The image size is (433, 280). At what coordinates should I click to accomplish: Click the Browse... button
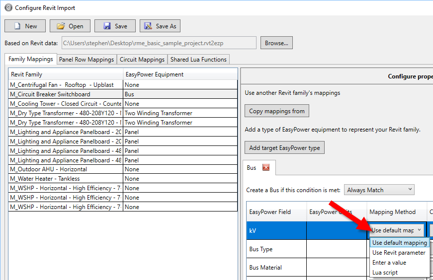click(276, 43)
